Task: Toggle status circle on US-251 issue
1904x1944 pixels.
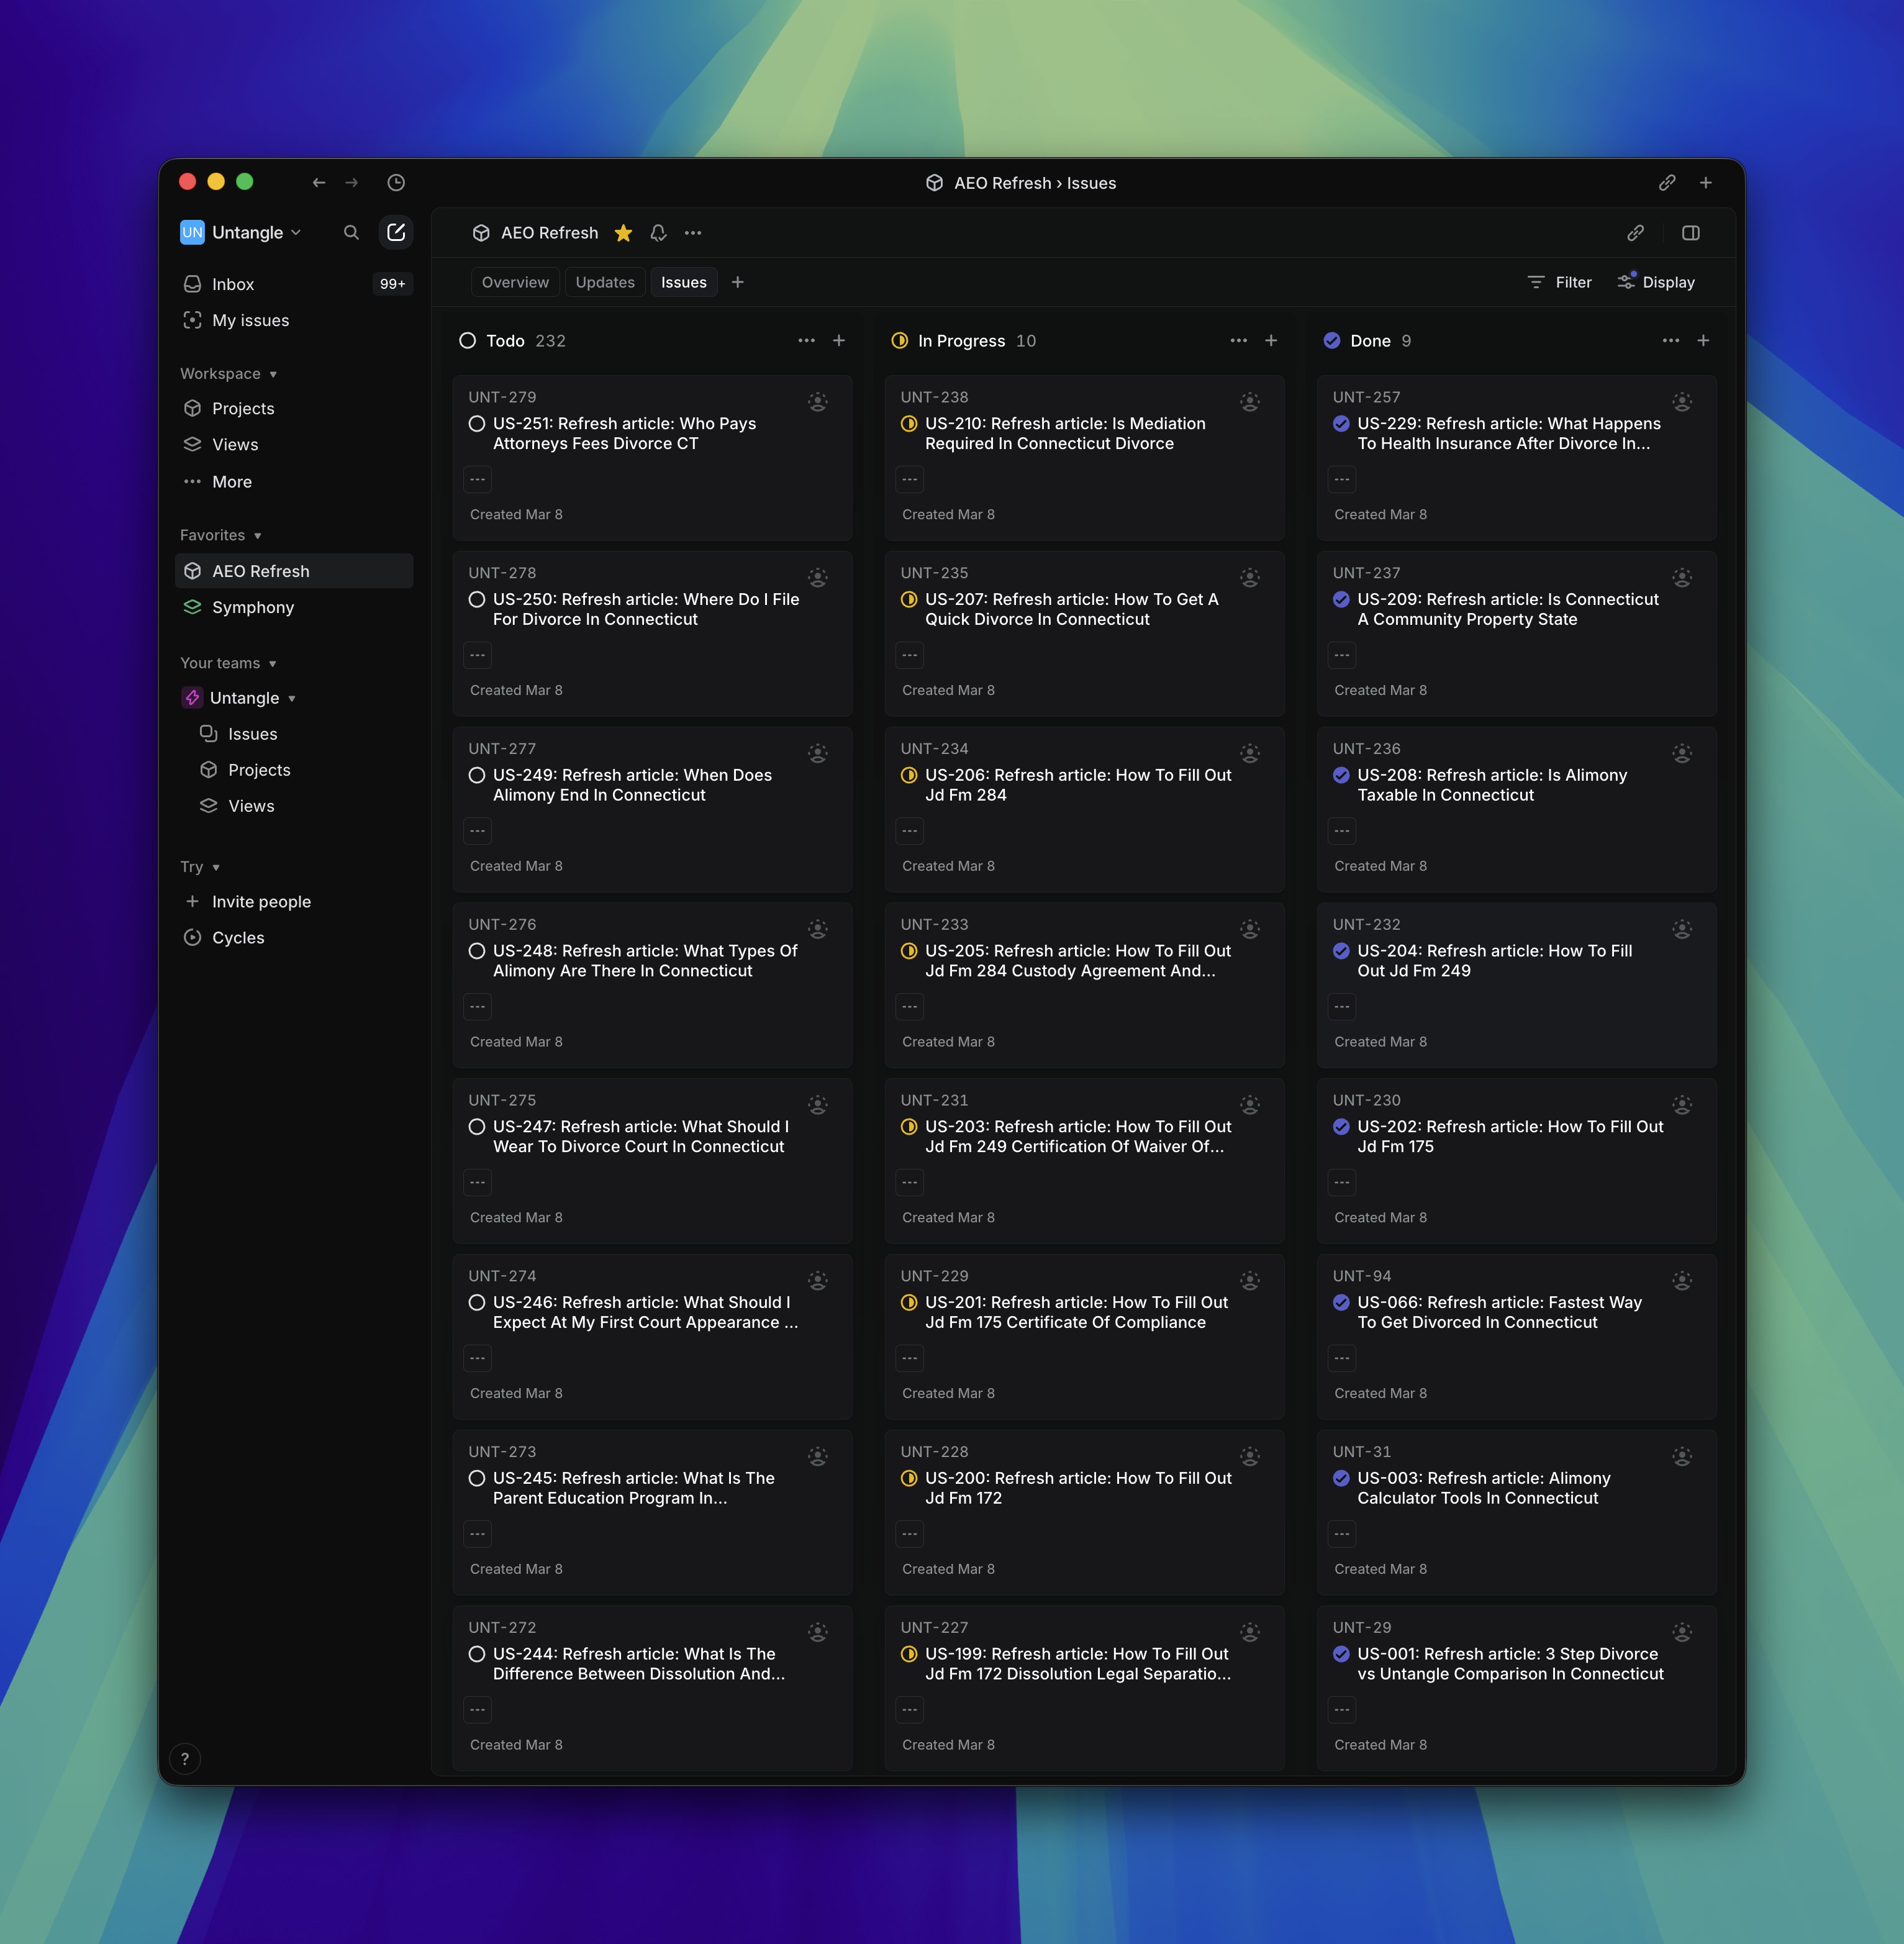Action: click(477, 424)
